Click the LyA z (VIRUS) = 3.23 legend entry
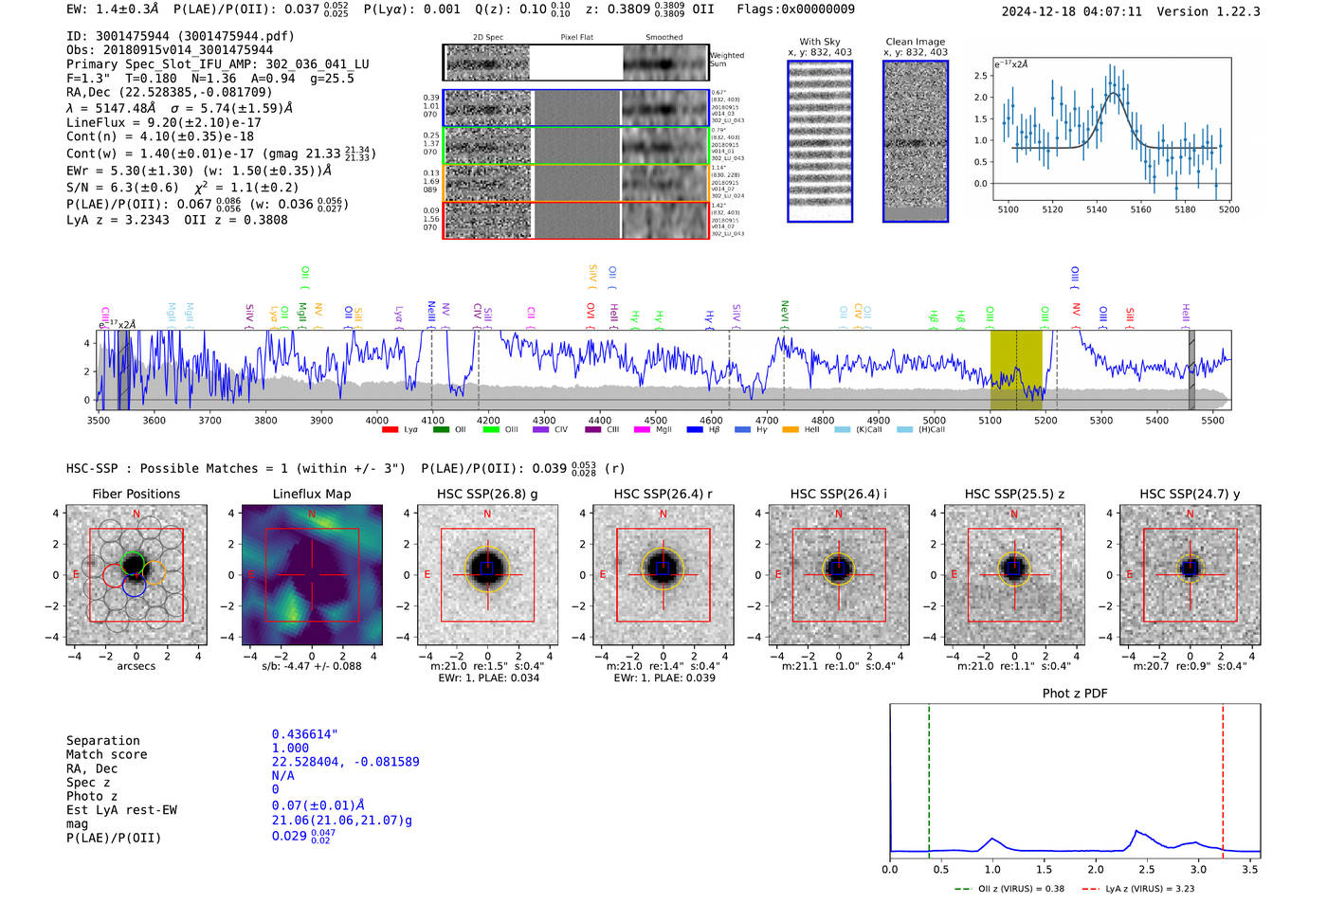 click(1149, 889)
